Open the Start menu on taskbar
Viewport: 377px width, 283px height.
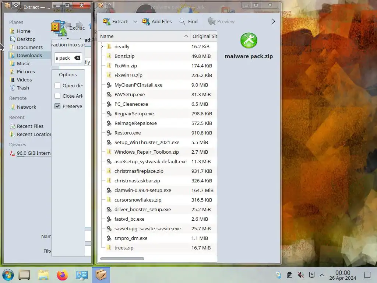(8, 275)
